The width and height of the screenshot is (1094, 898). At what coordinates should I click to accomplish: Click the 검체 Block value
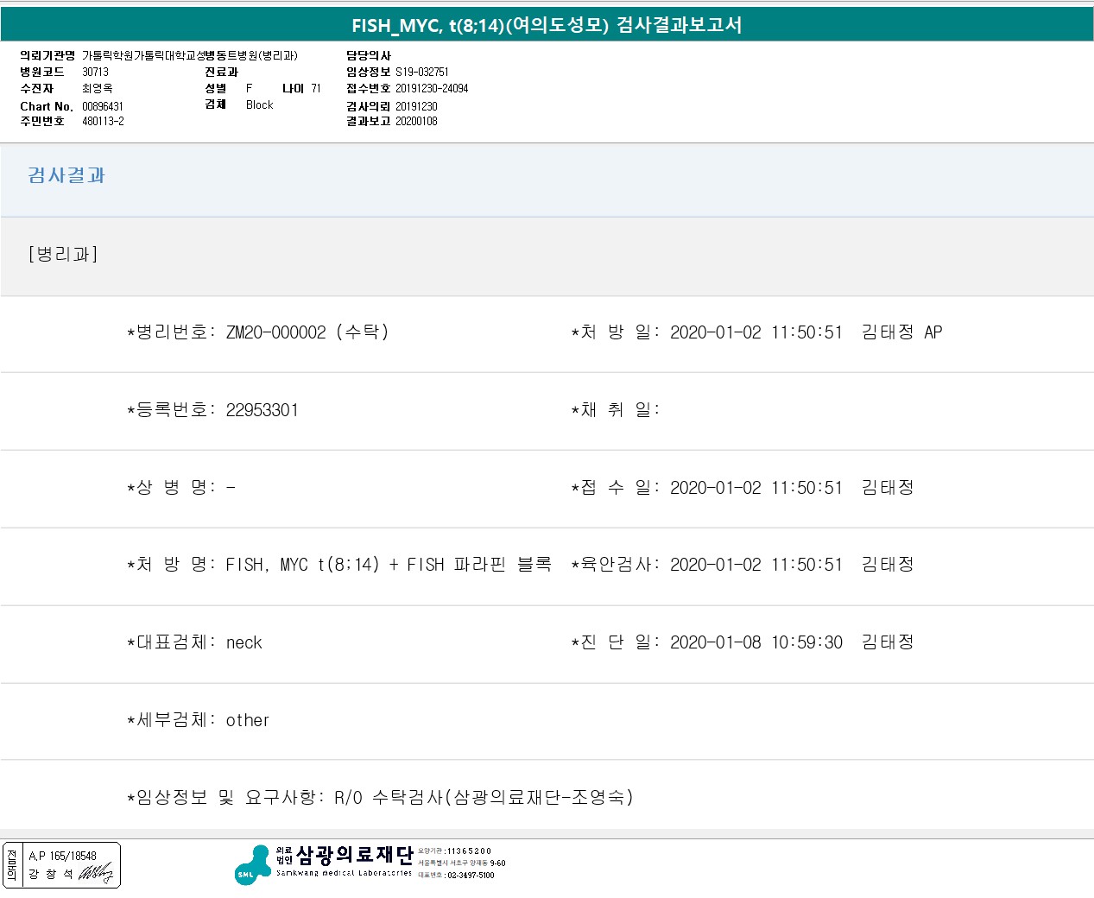point(259,104)
